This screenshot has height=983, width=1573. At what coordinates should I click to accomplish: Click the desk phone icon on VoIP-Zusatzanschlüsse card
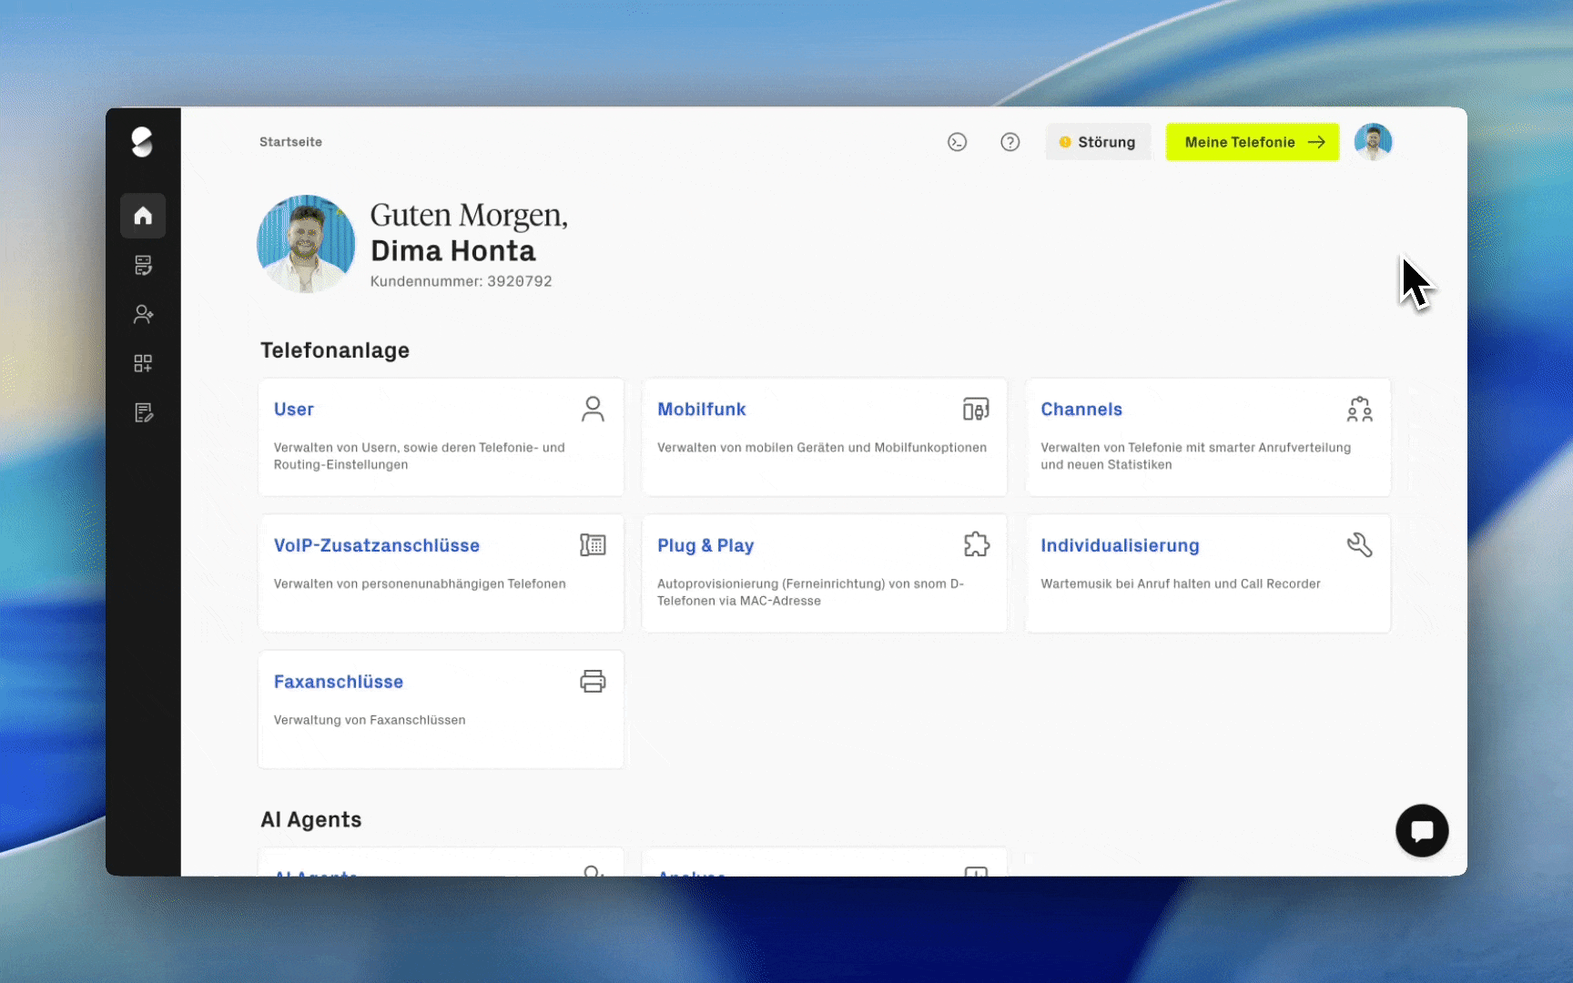tap(593, 545)
